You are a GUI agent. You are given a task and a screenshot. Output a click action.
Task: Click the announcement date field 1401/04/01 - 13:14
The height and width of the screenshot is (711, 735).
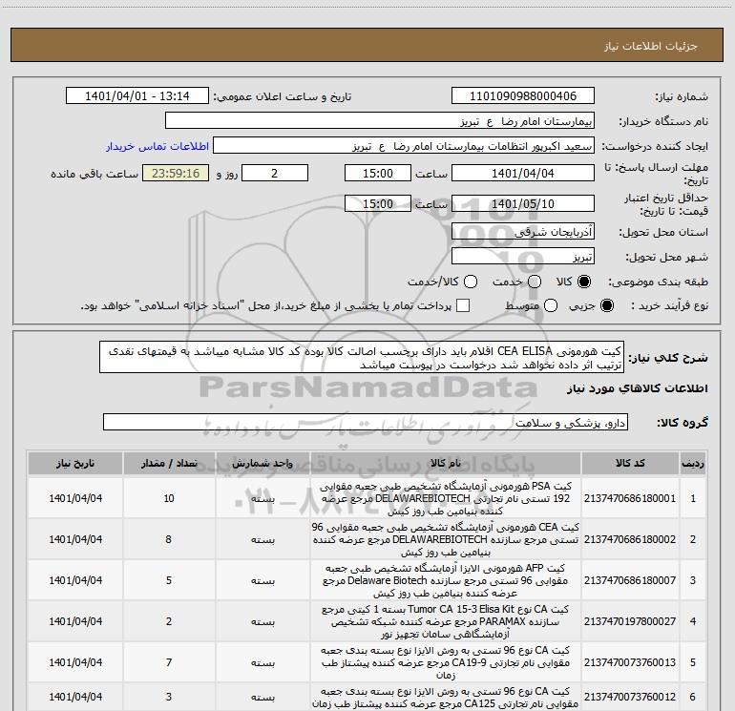(x=137, y=96)
